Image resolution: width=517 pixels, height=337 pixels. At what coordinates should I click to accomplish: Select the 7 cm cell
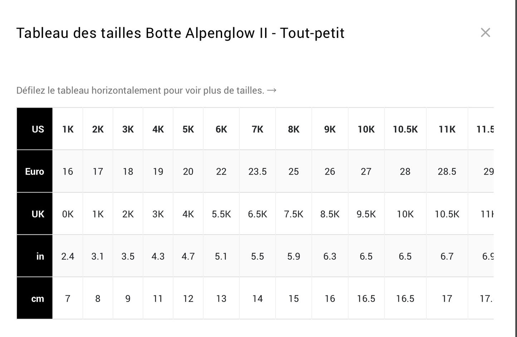coord(68,298)
